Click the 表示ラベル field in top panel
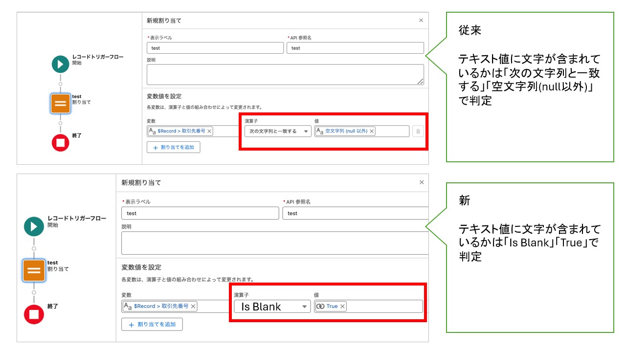The width and height of the screenshot is (626, 352). [215, 48]
